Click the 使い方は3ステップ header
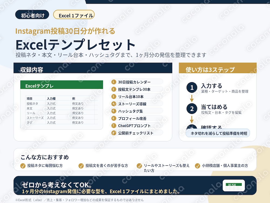Screen dimensions: 270x203 click(x=218, y=68)
